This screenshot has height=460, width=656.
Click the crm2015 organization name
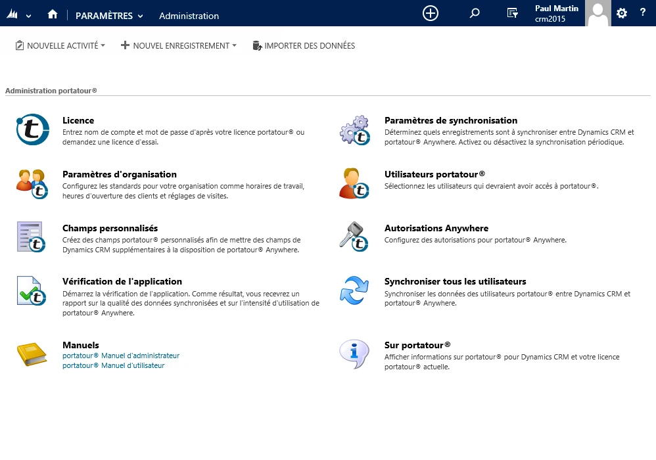click(550, 19)
